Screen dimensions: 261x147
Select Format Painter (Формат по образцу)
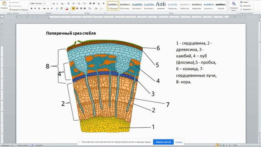(x=18, y=10)
